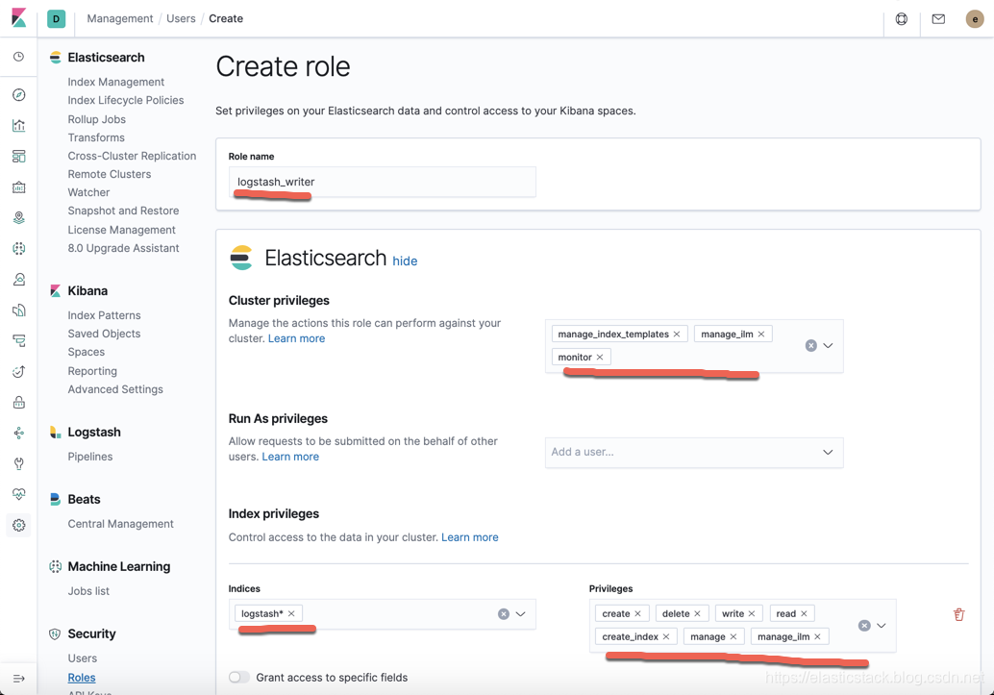Open Saved Objects under Kibana
This screenshot has width=994, height=695.
click(104, 334)
